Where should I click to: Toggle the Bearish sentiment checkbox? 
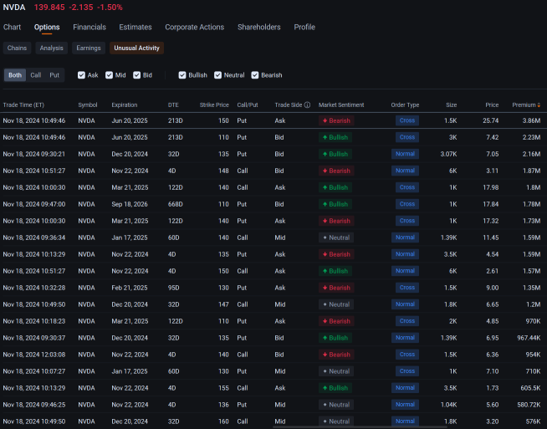256,75
